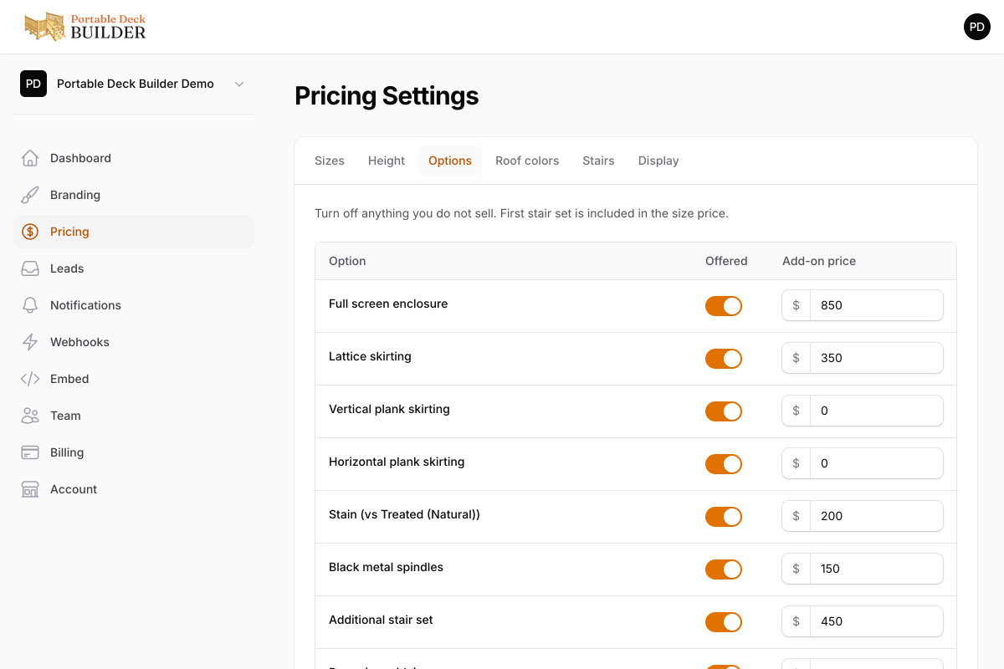Viewport: 1004px width, 669px height.
Task: Toggle Lattice skirting offered switch
Action: 724,359
